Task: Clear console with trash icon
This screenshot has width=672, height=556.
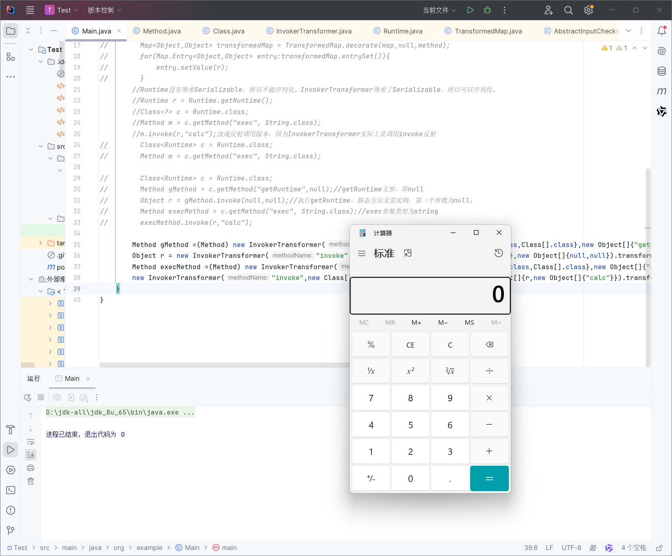Action: [31, 481]
